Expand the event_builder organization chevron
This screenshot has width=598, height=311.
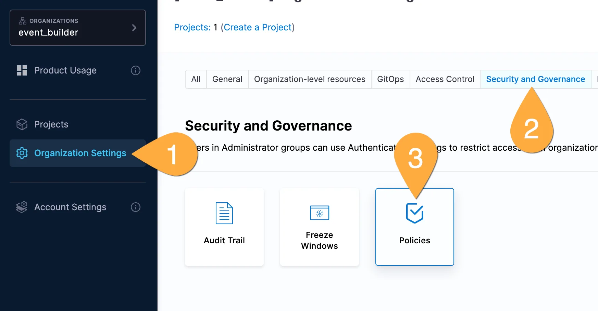click(x=134, y=28)
